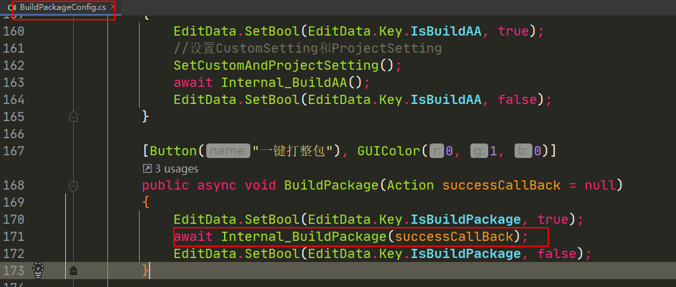Collapse the fold marker at line 165
The height and width of the screenshot is (287, 676).
click(x=73, y=117)
